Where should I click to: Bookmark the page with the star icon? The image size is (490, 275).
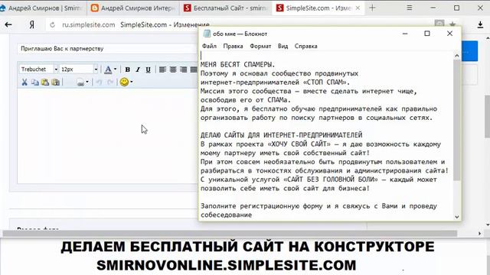pos(452,24)
